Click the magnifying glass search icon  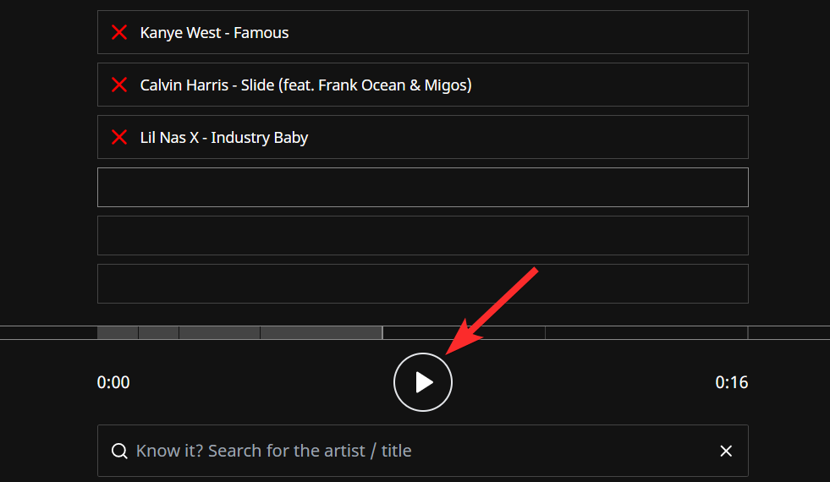120,451
